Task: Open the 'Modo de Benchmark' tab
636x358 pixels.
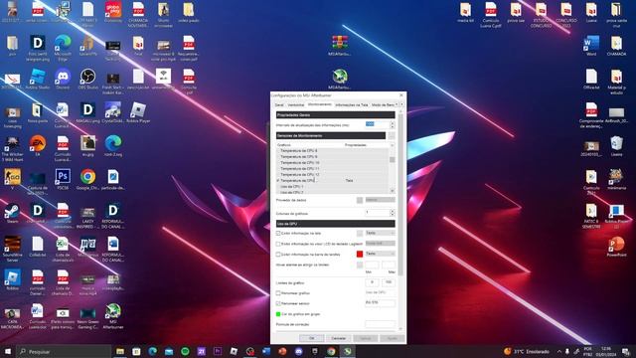Action: (383, 105)
